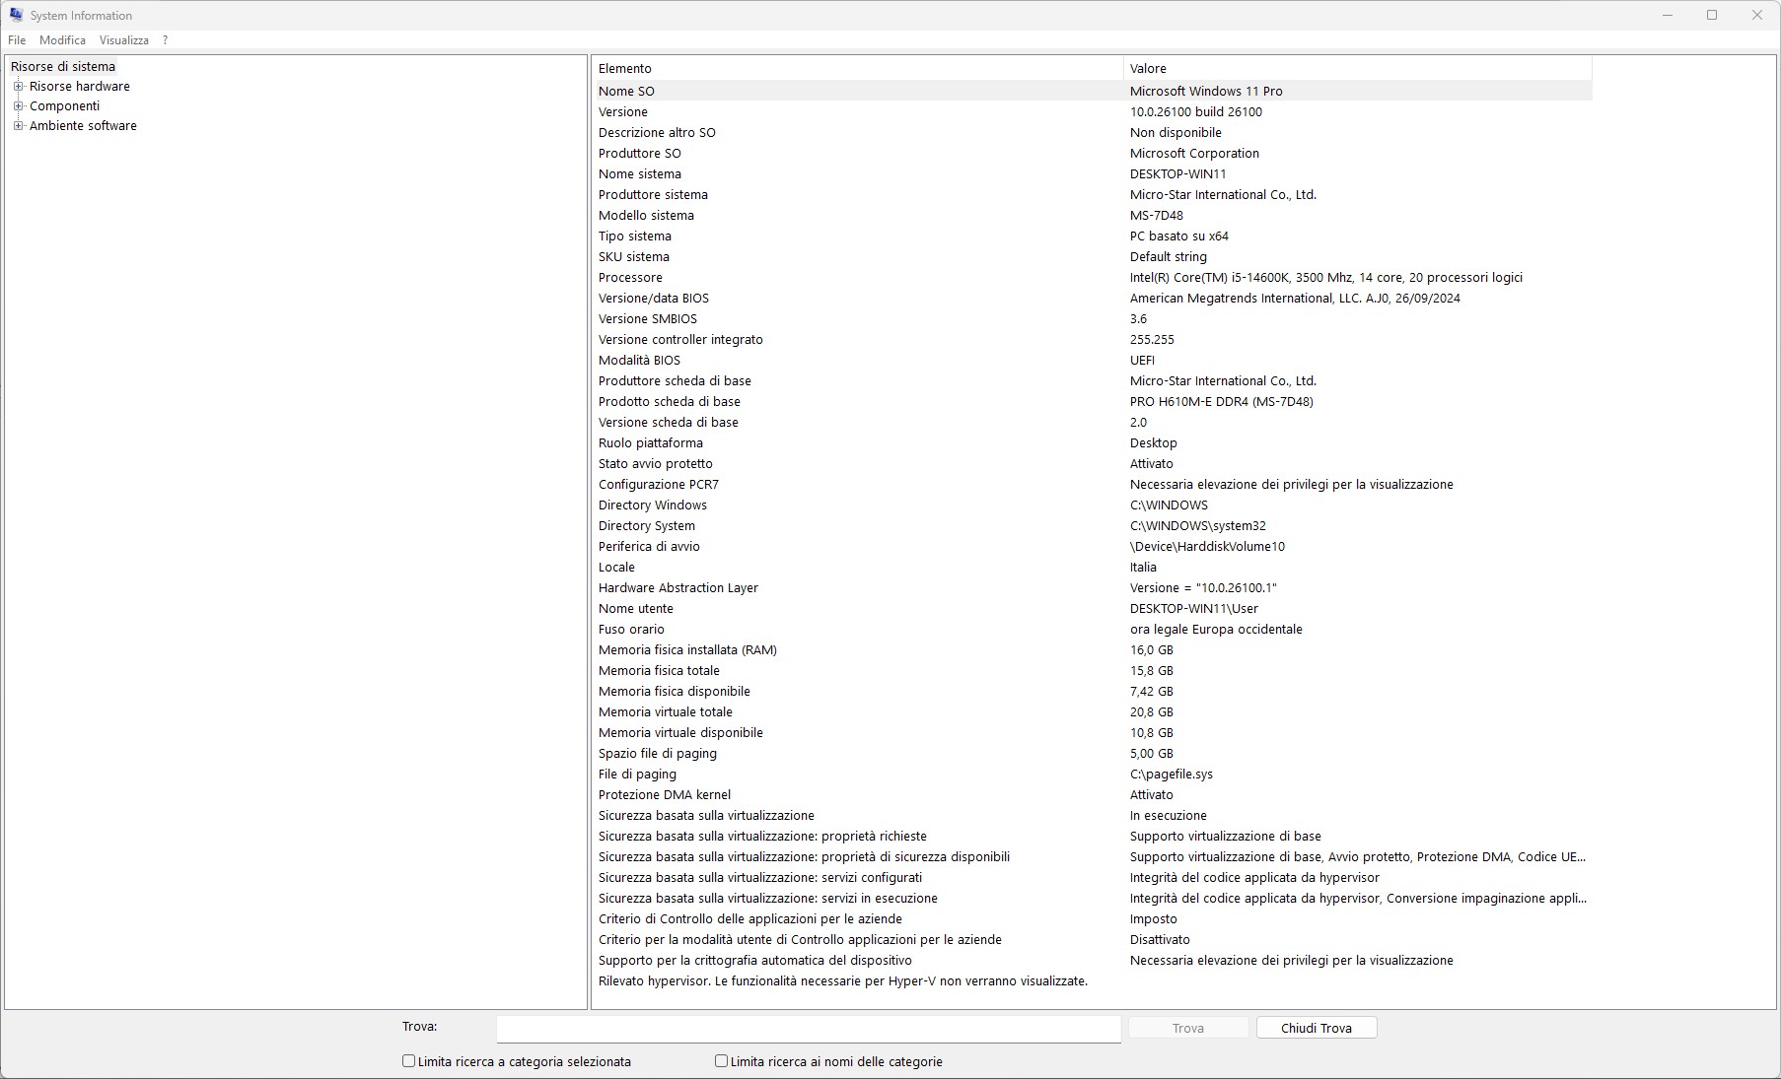The width and height of the screenshot is (1781, 1079).
Task: Click the System Information app icon in title bar
Action: pos(16,15)
